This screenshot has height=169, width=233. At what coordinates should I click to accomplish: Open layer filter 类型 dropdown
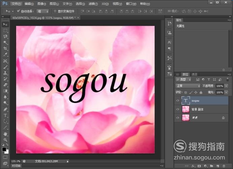click(184, 79)
